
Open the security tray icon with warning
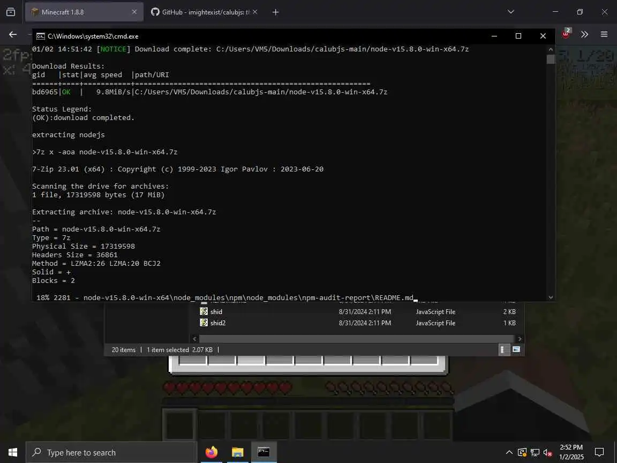[x=522, y=452]
